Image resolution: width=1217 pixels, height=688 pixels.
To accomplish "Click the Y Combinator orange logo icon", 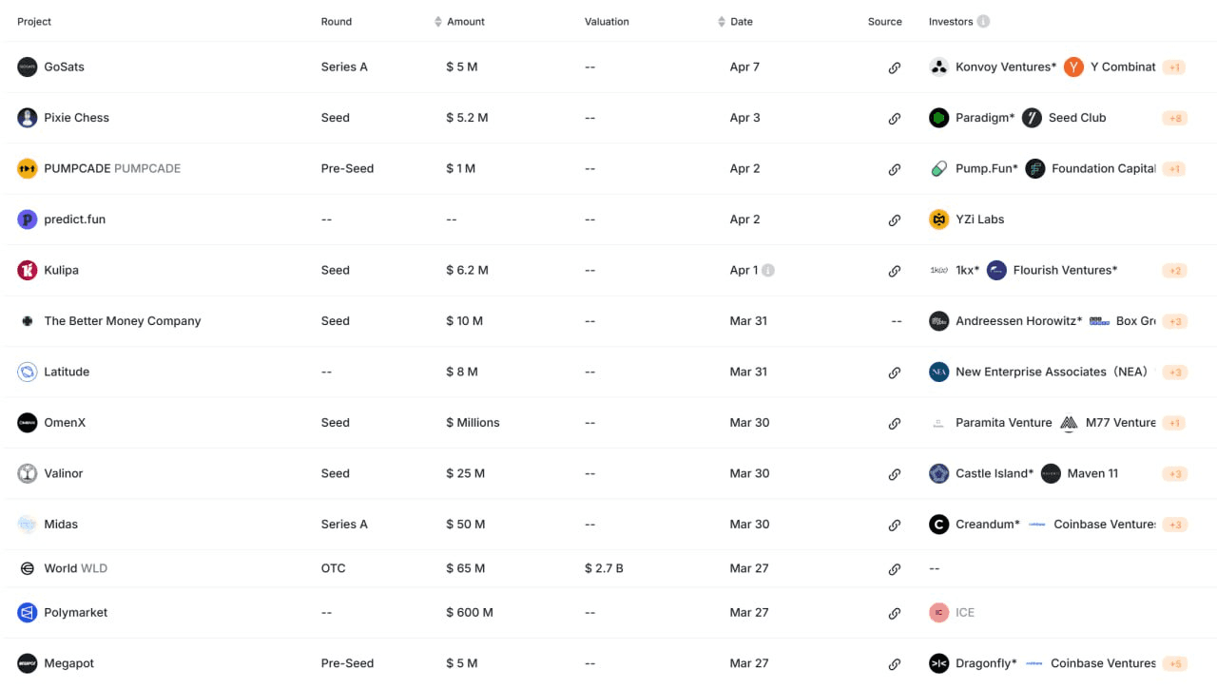I will 1073,67.
